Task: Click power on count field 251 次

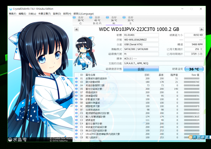Action: [194, 49]
